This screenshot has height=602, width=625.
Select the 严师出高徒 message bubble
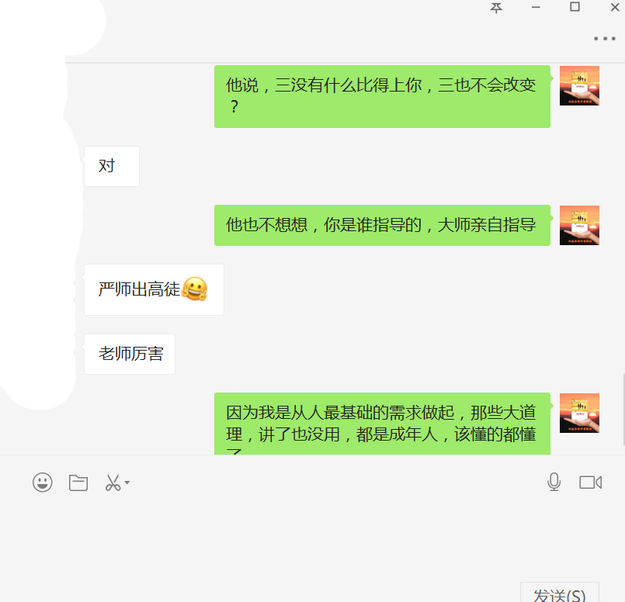coord(154,290)
